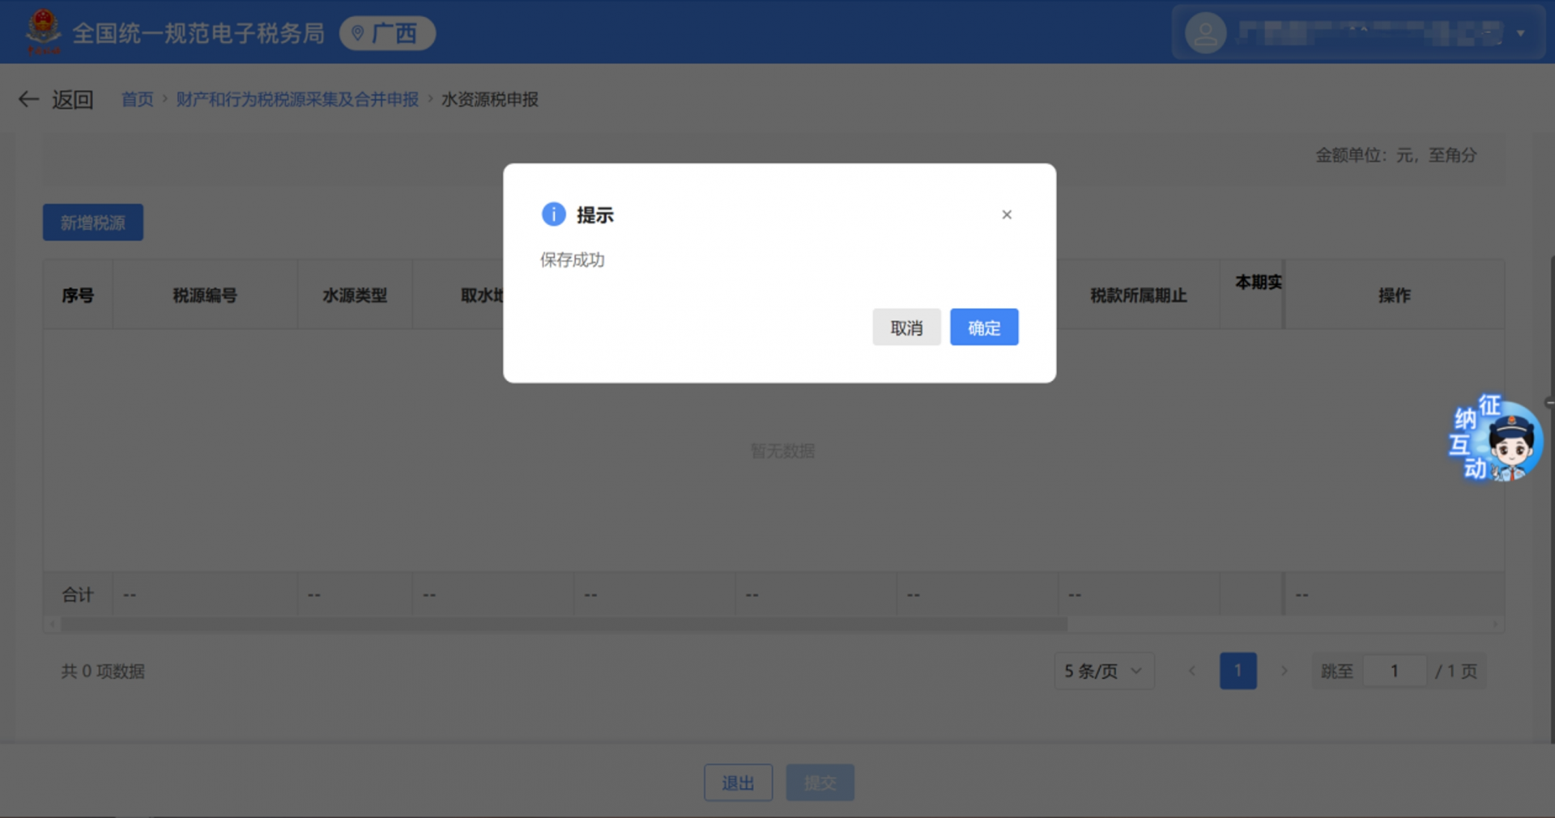This screenshot has width=1555, height=818.
Task: Expand the account dropdown arrow at top right
Action: coord(1523,32)
